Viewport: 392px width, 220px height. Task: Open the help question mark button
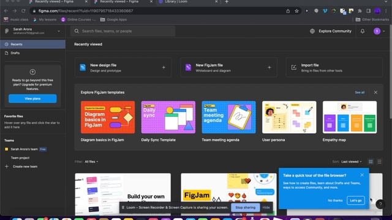point(380,204)
